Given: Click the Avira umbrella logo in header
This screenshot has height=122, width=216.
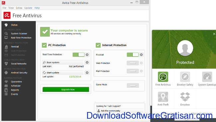Looking at the screenshot, I should click(7, 15).
